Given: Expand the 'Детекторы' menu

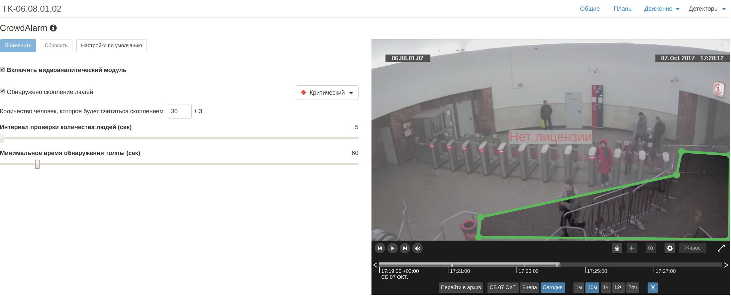Looking at the screenshot, I should (x=707, y=9).
